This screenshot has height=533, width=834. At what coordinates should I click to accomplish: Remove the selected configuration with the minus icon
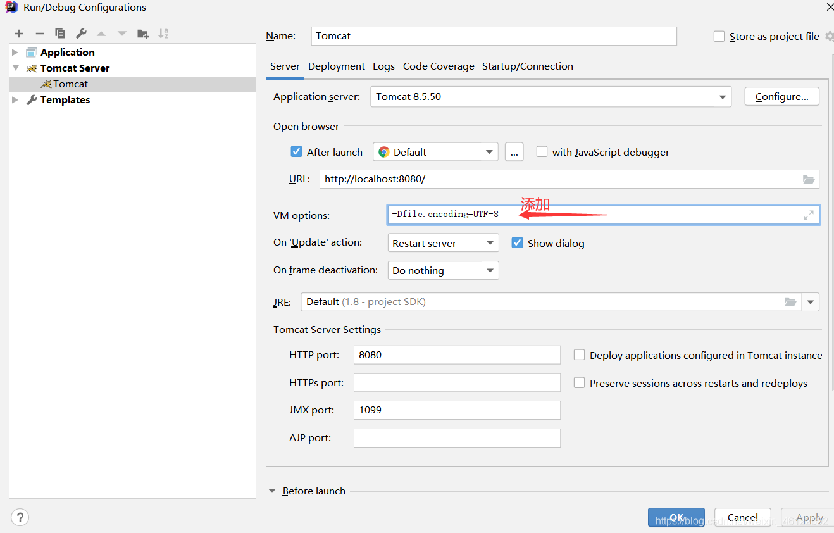(39, 34)
